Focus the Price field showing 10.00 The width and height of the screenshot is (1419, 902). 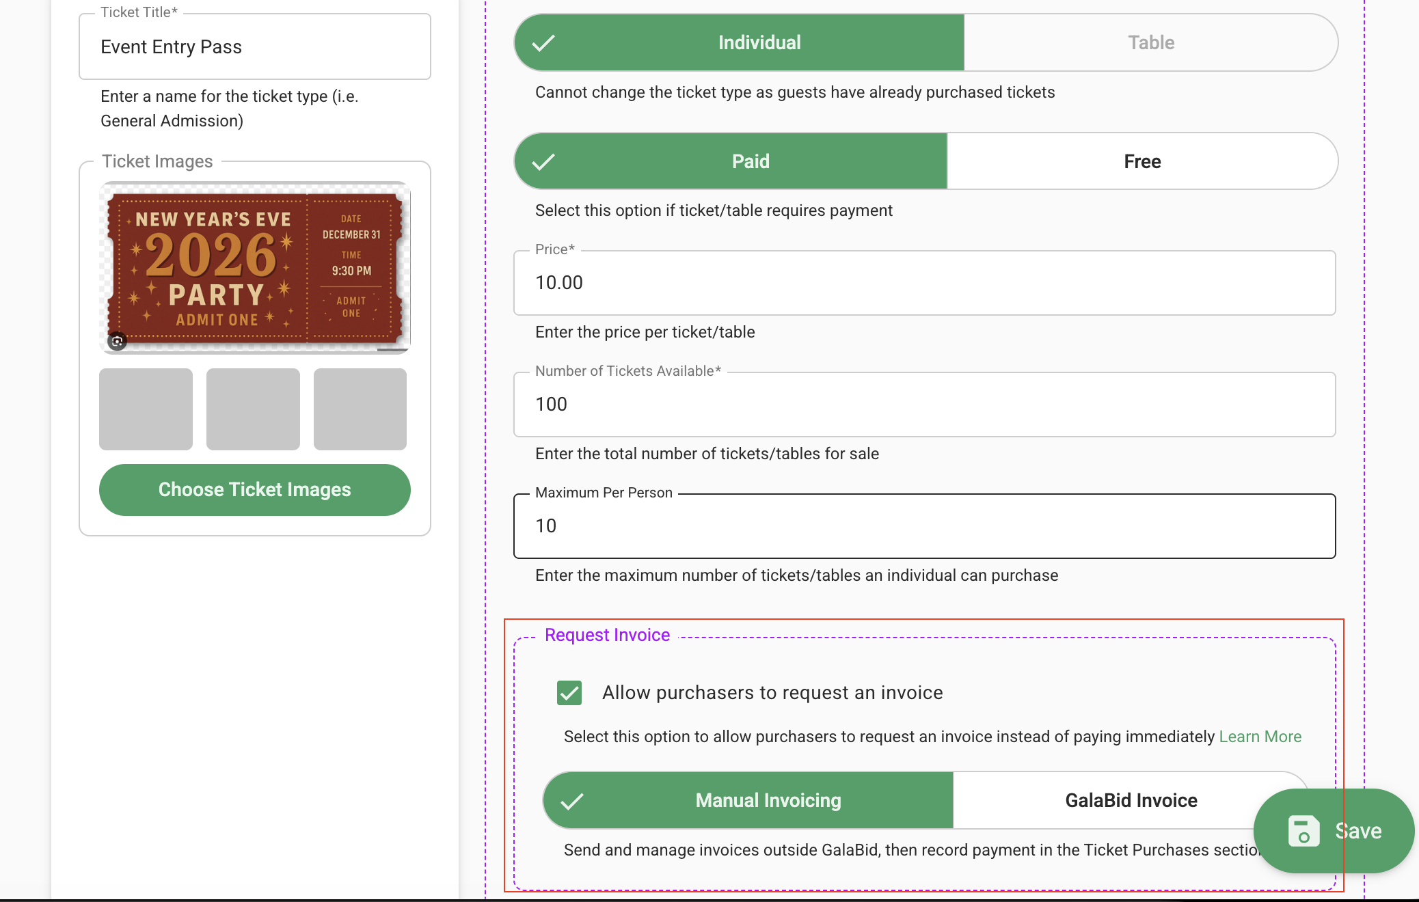coord(925,283)
